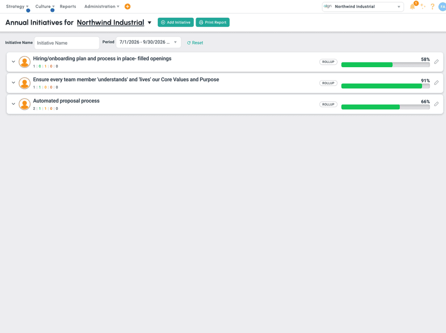Open the Northwind Industrial title dropdown arrow
Image resolution: width=446 pixels, height=333 pixels.
point(149,23)
